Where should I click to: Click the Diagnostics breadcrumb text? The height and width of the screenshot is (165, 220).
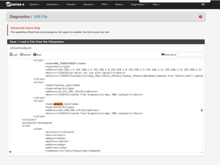pos(20,17)
